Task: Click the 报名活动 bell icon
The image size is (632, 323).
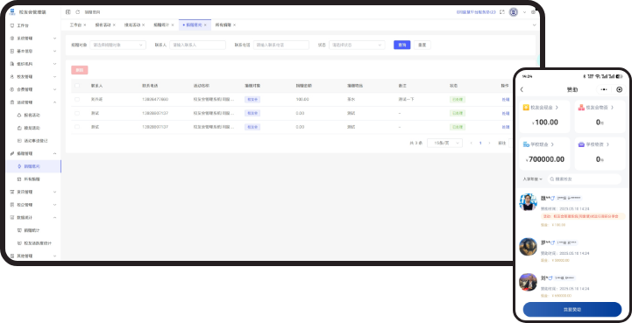Action: pyautogui.click(x=19, y=115)
